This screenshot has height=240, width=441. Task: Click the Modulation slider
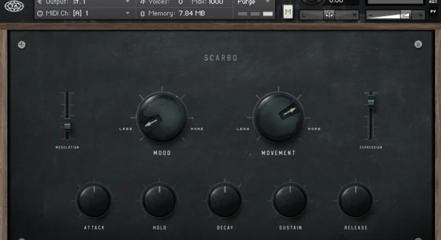click(x=67, y=126)
